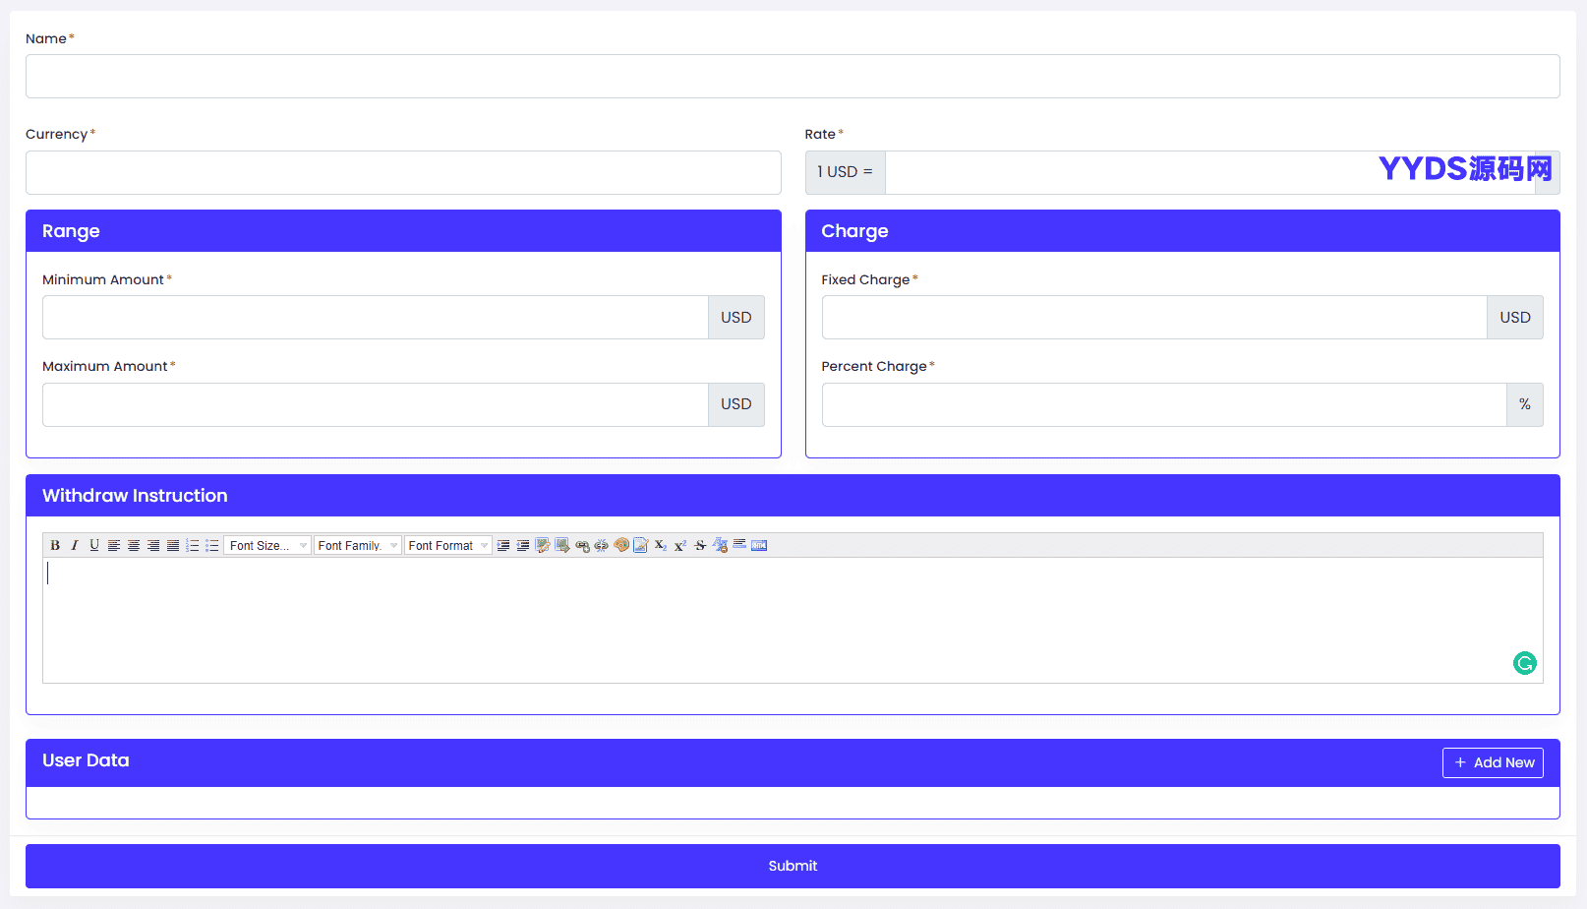1587x909 pixels.
Task: Submit the withdraw method form
Action: tap(793, 866)
